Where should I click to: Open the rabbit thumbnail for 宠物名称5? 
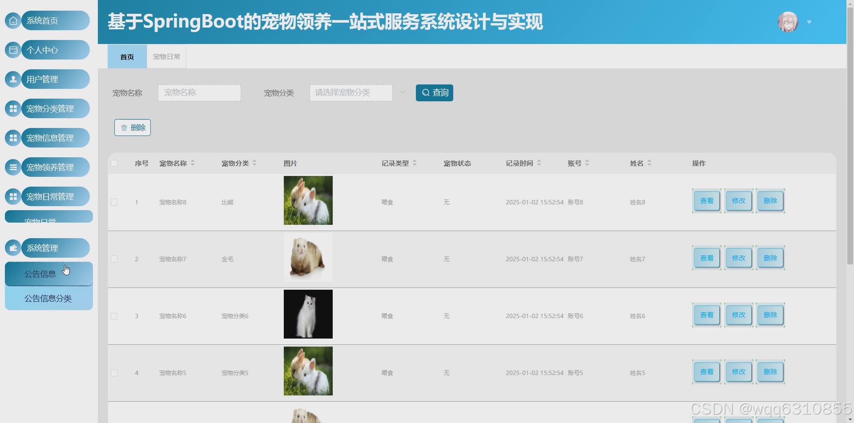pos(308,371)
